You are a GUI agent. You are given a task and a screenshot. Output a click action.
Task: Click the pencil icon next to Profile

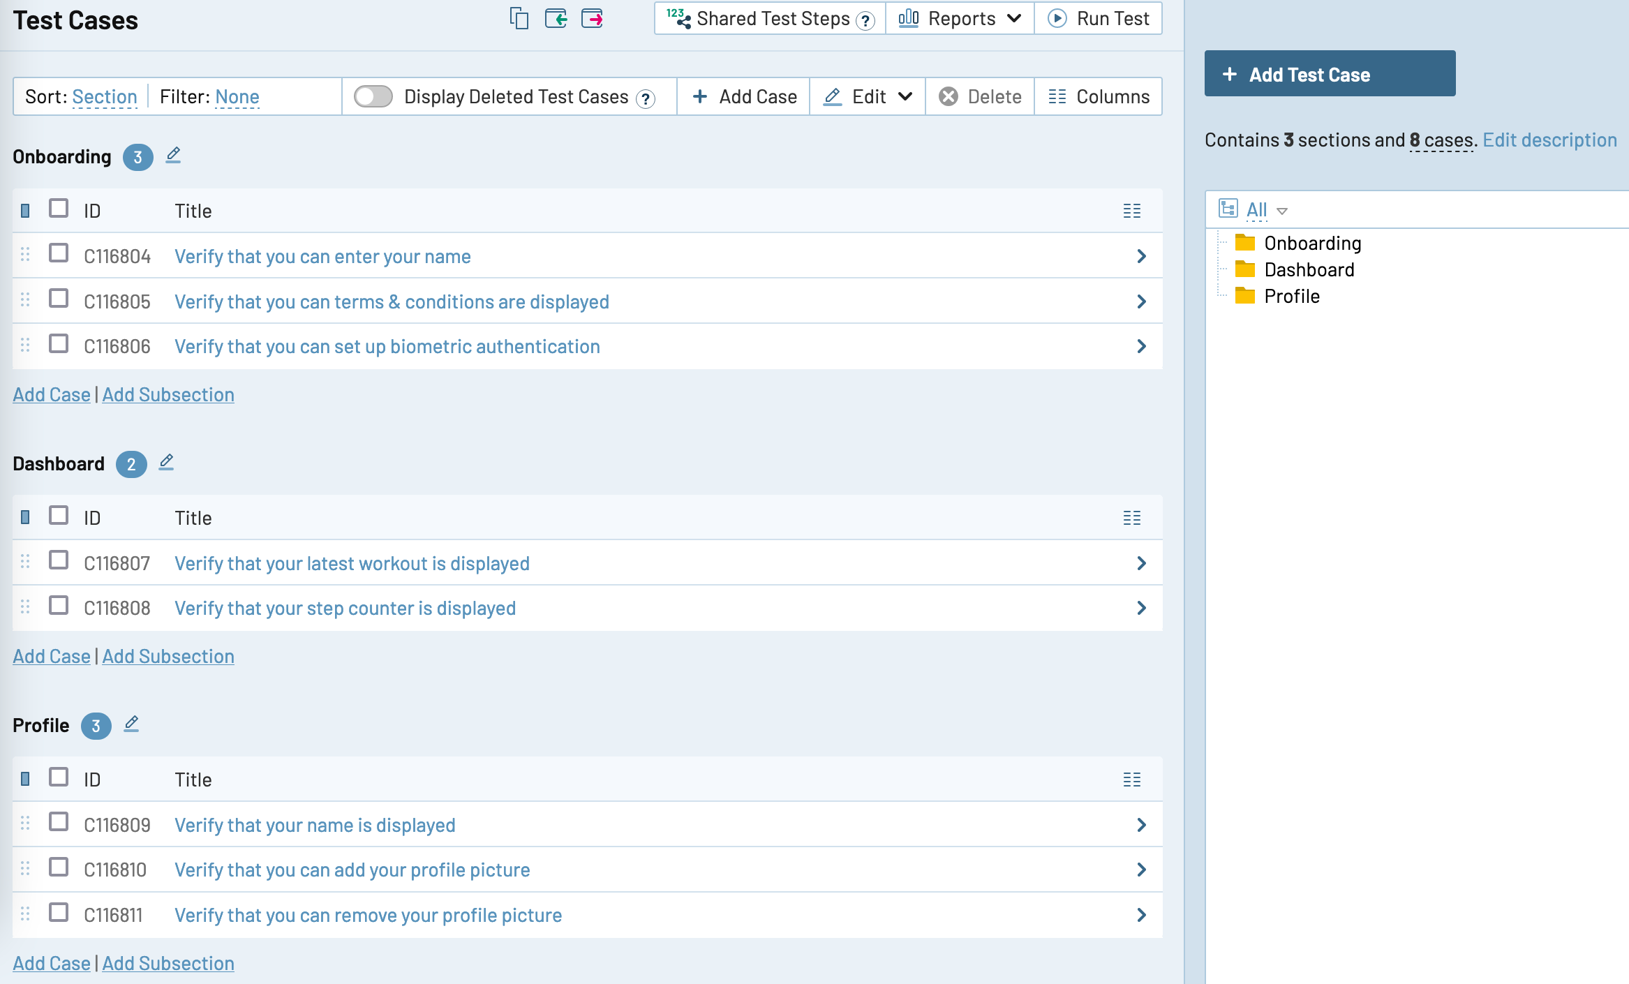[131, 724]
